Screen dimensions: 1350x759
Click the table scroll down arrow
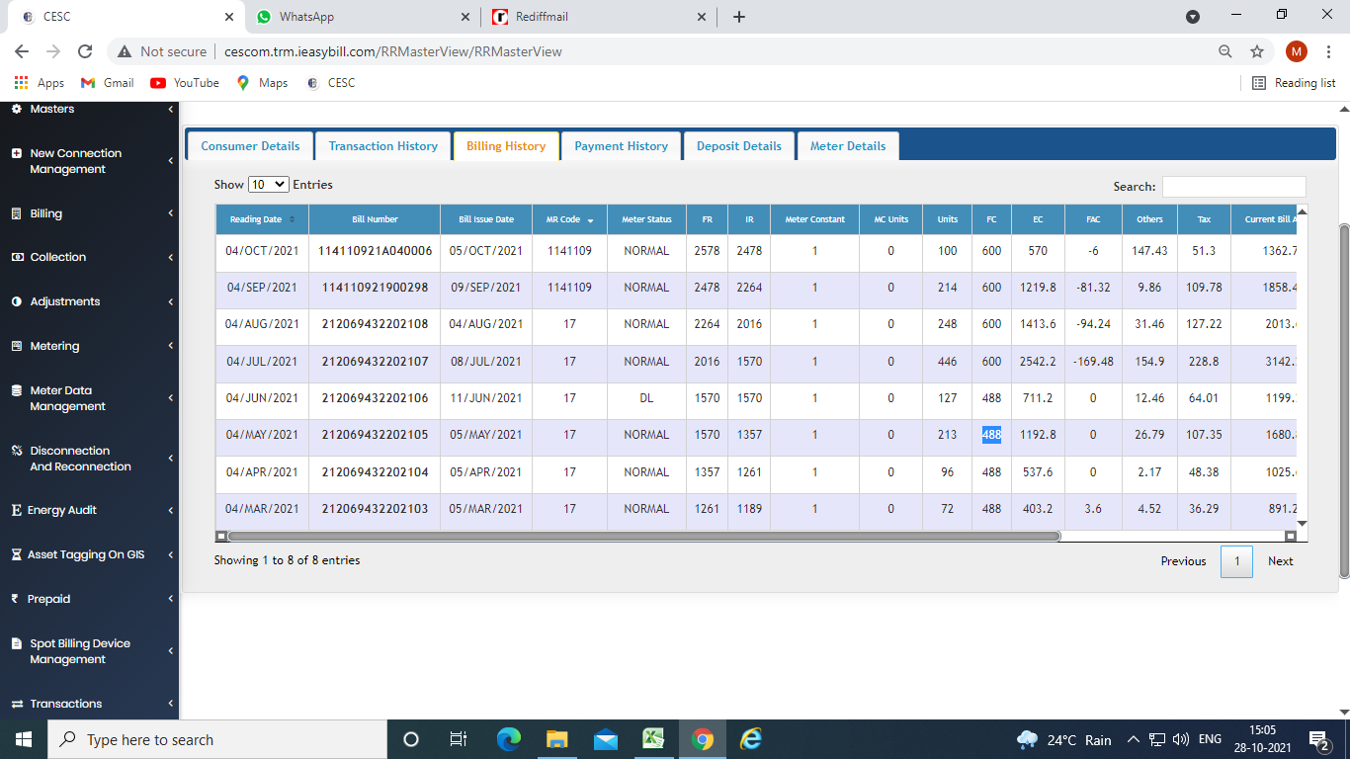[1302, 523]
